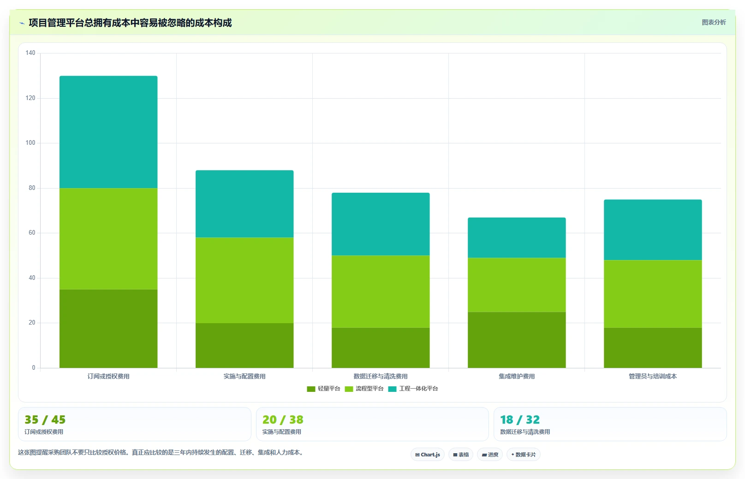Image resolution: width=745 pixels, height=479 pixels.
Task: Click the teal segment of 实施与配置费用 bar
Action: [x=244, y=204]
